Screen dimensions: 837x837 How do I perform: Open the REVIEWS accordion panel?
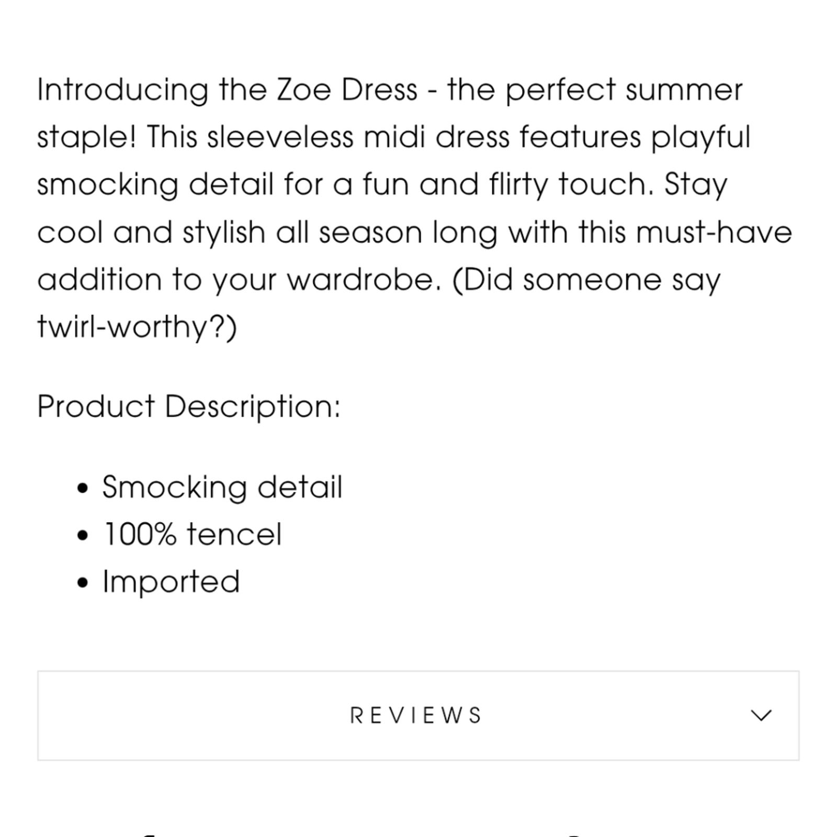click(x=418, y=715)
